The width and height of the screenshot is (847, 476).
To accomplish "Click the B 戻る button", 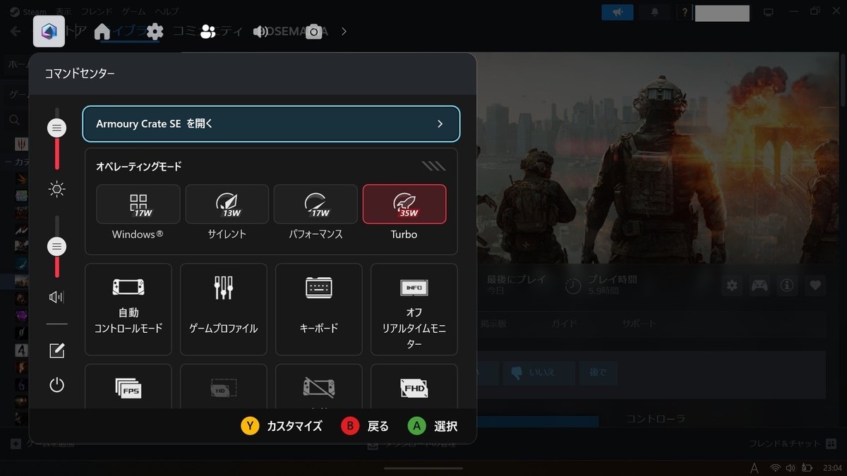I will point(365,426).
